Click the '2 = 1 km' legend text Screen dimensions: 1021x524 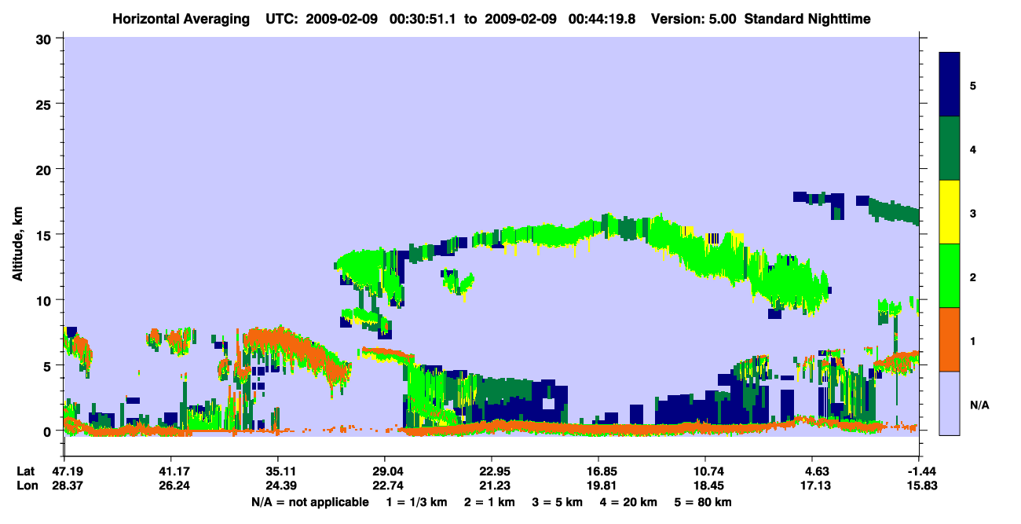(x=490, y=502)
